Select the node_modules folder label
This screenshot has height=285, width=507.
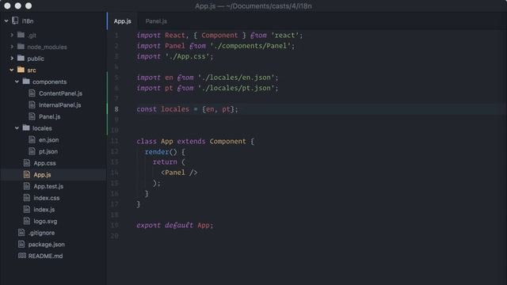pos(48,47)
